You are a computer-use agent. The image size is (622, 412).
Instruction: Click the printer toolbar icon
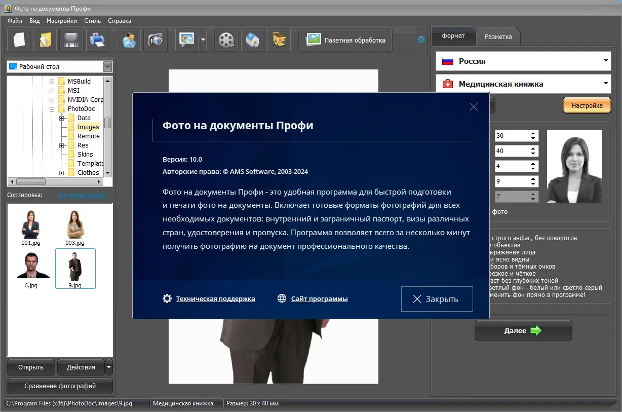pyautogui.click(x=98, y=40)
